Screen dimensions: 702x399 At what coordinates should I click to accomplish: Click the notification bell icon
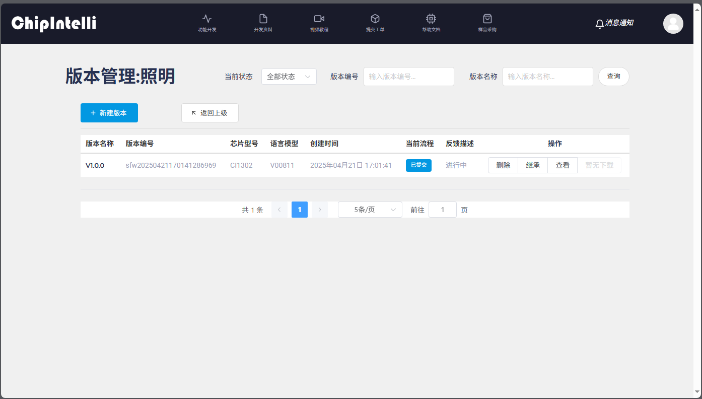tap(599, 24)
